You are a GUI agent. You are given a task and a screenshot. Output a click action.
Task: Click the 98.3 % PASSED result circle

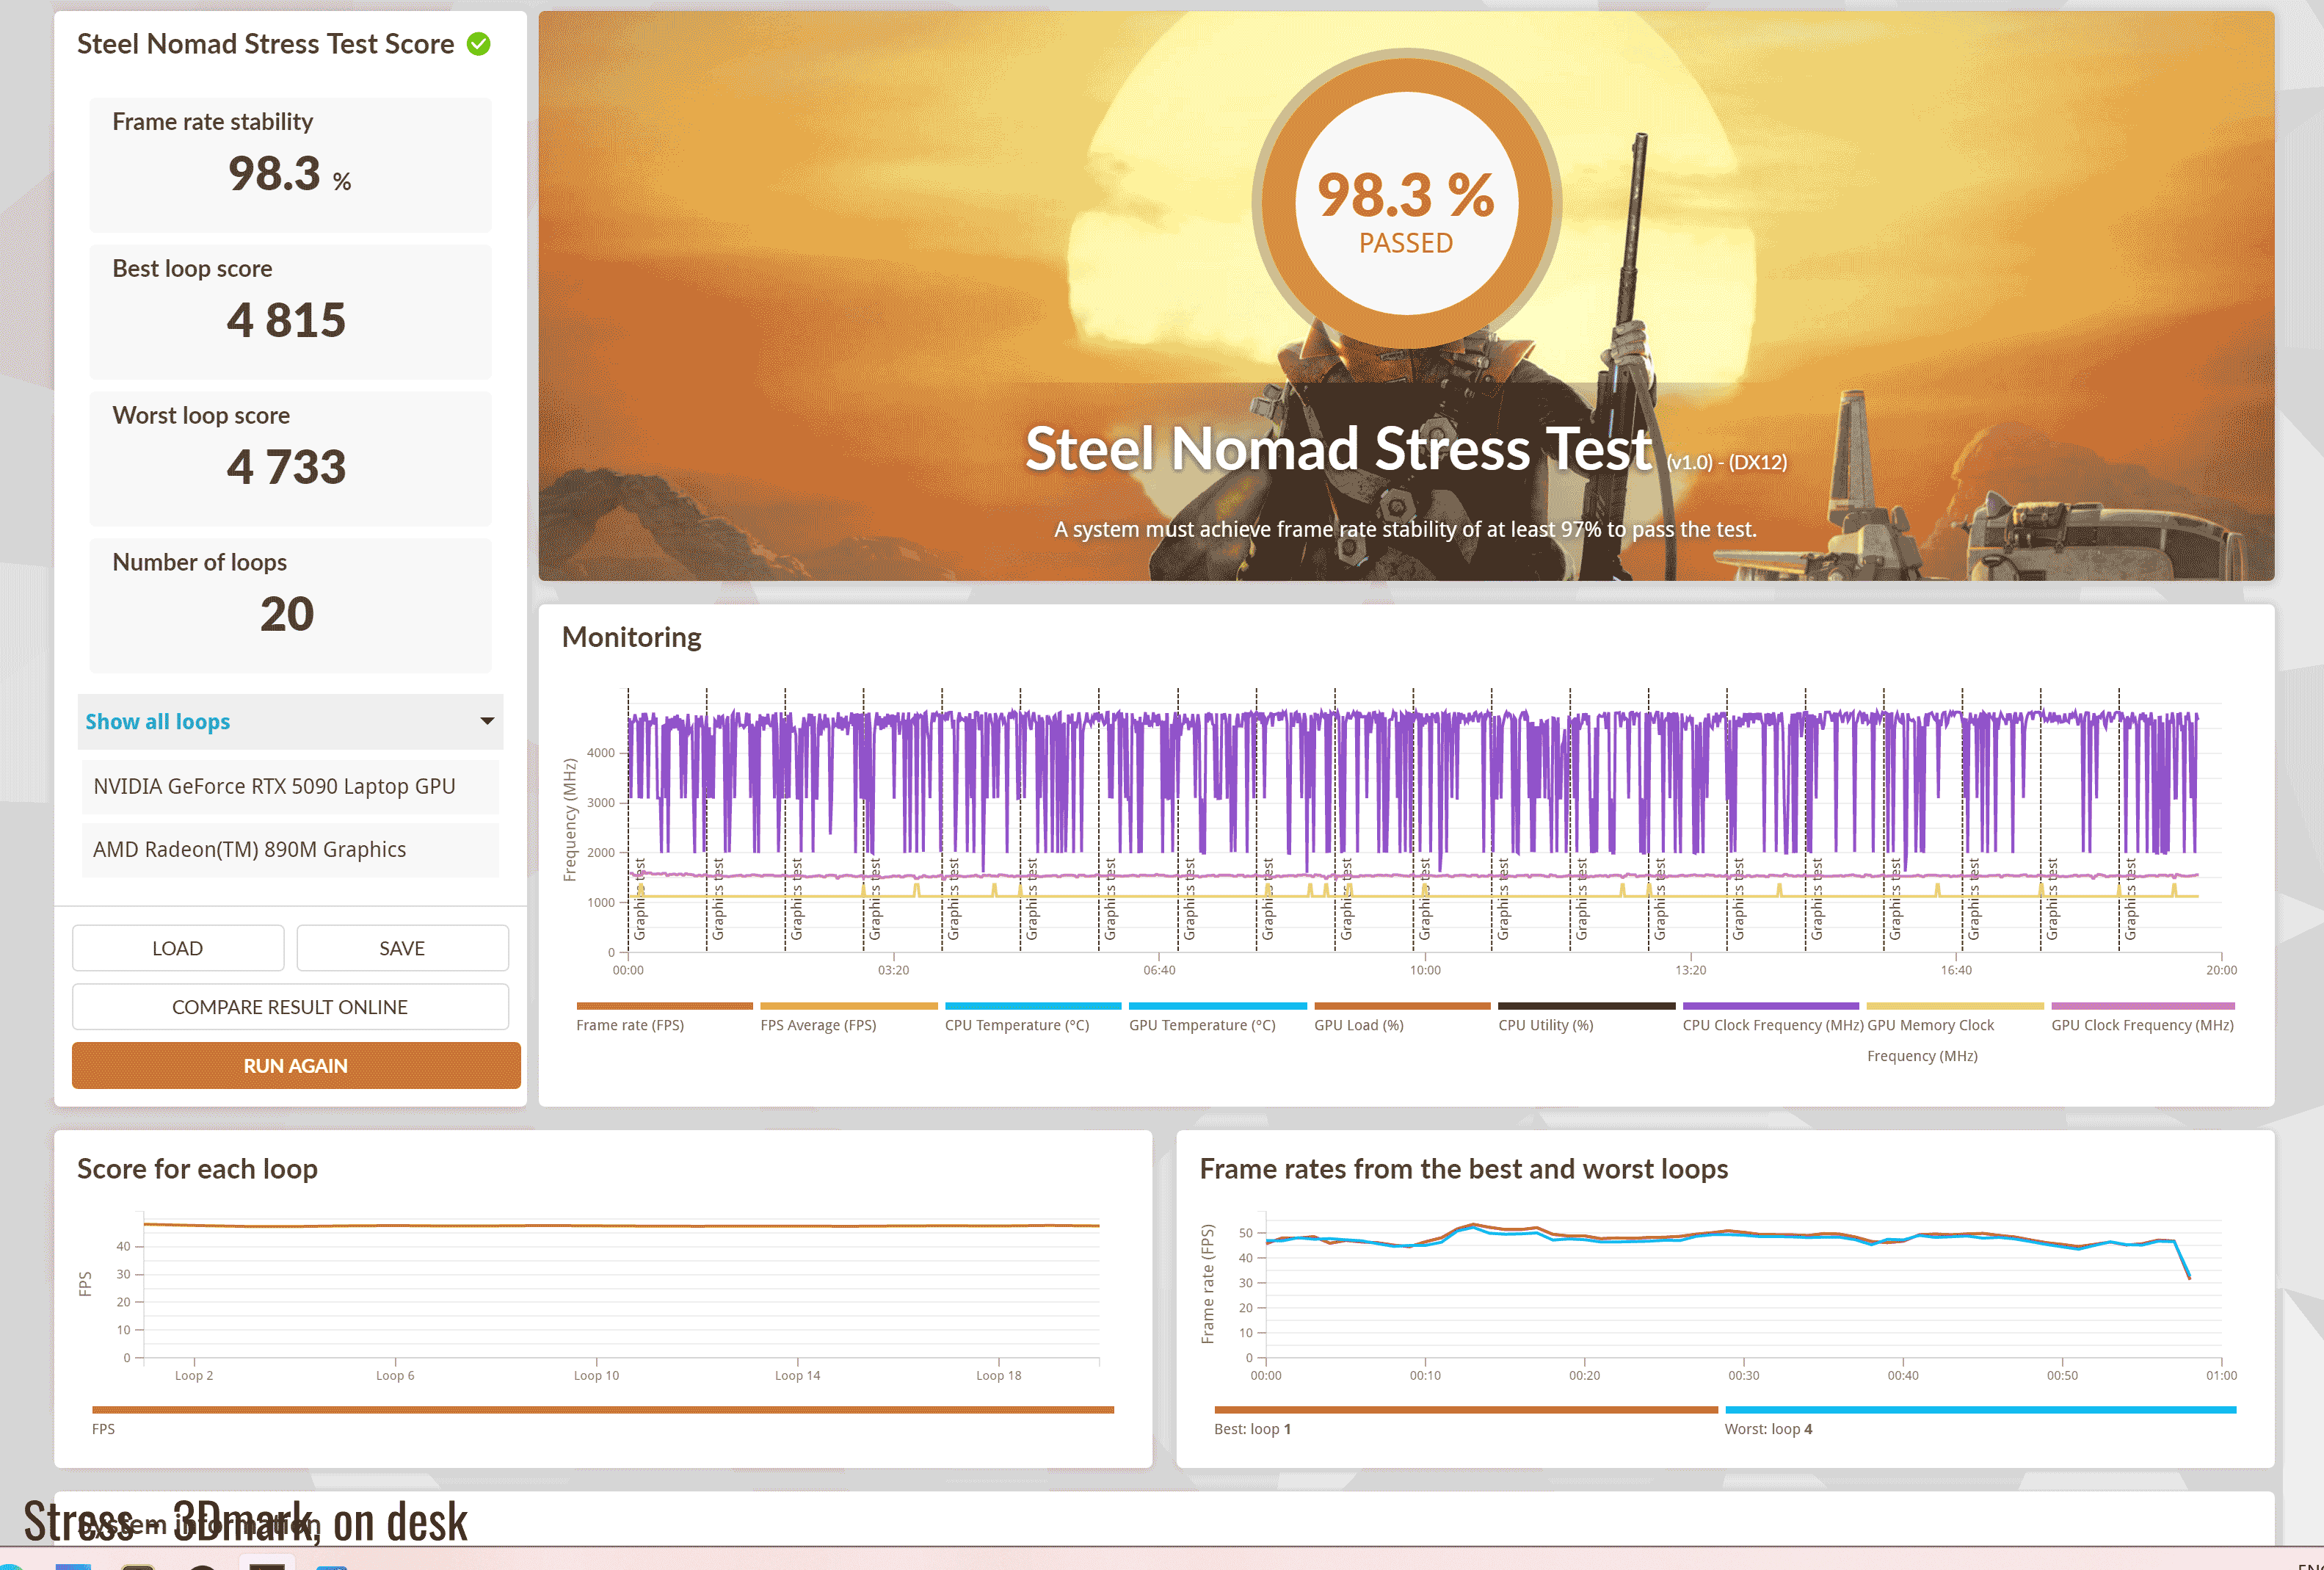tap(1406, 203)
